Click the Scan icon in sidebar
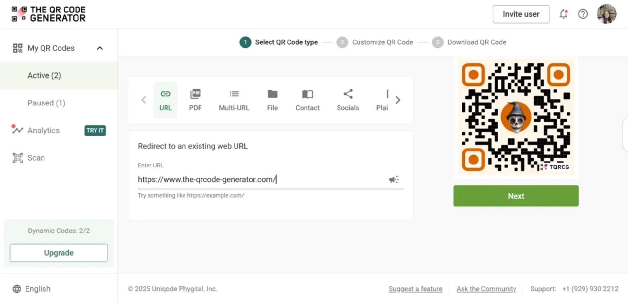 18,158
